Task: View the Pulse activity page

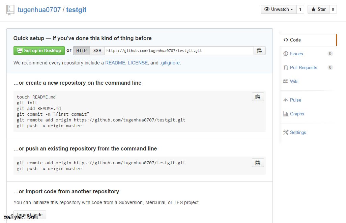Action: (295, 100)
